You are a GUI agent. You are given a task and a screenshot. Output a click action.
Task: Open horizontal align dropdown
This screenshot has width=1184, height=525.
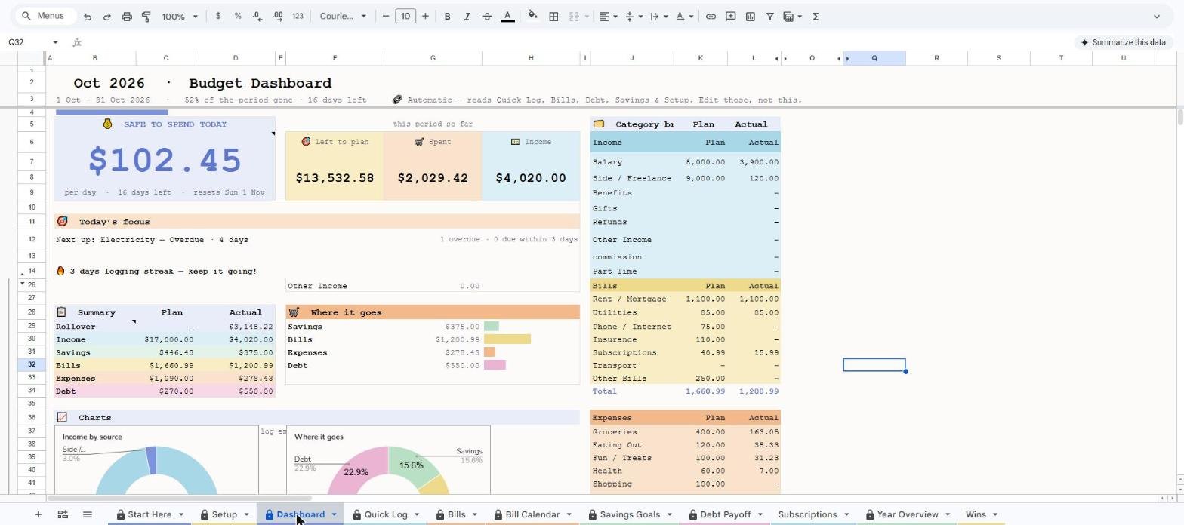[x=609, y=17]
